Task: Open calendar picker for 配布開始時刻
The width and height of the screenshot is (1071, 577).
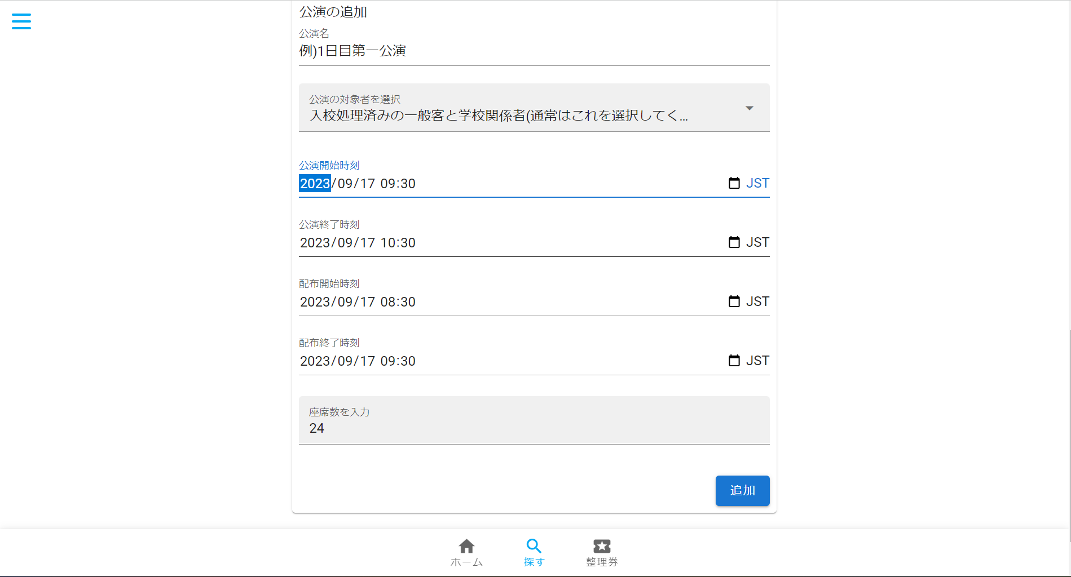Action: 734,301
